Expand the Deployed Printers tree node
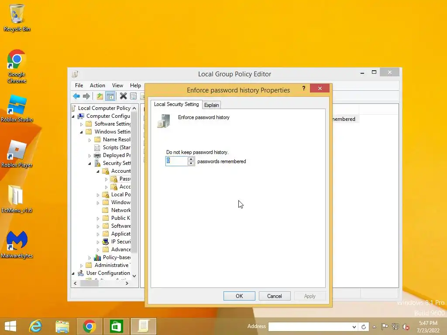The width and height of the screenshot is (447, 335). pos(90,156)
